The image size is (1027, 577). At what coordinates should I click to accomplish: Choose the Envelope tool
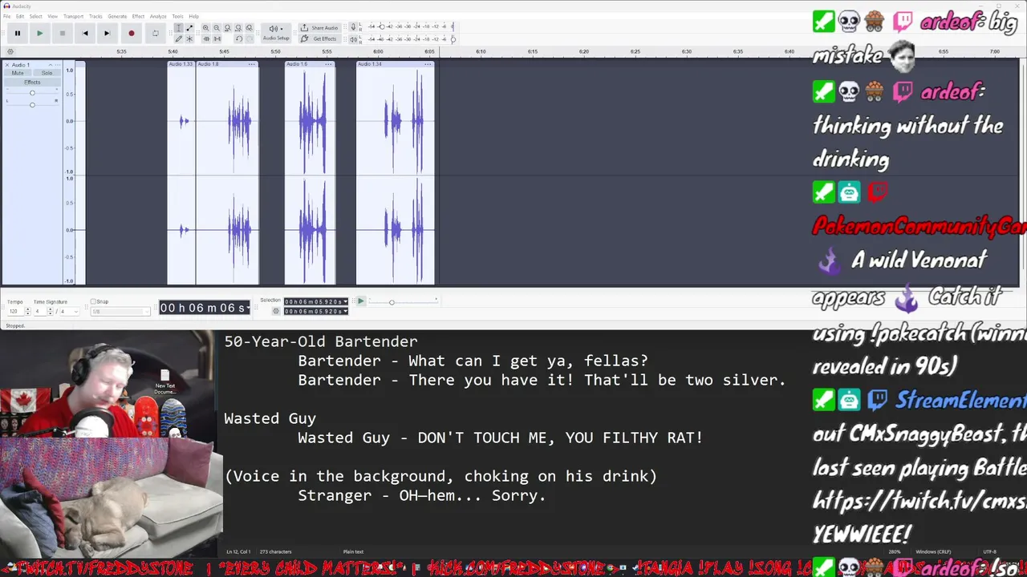pos(189,28)
